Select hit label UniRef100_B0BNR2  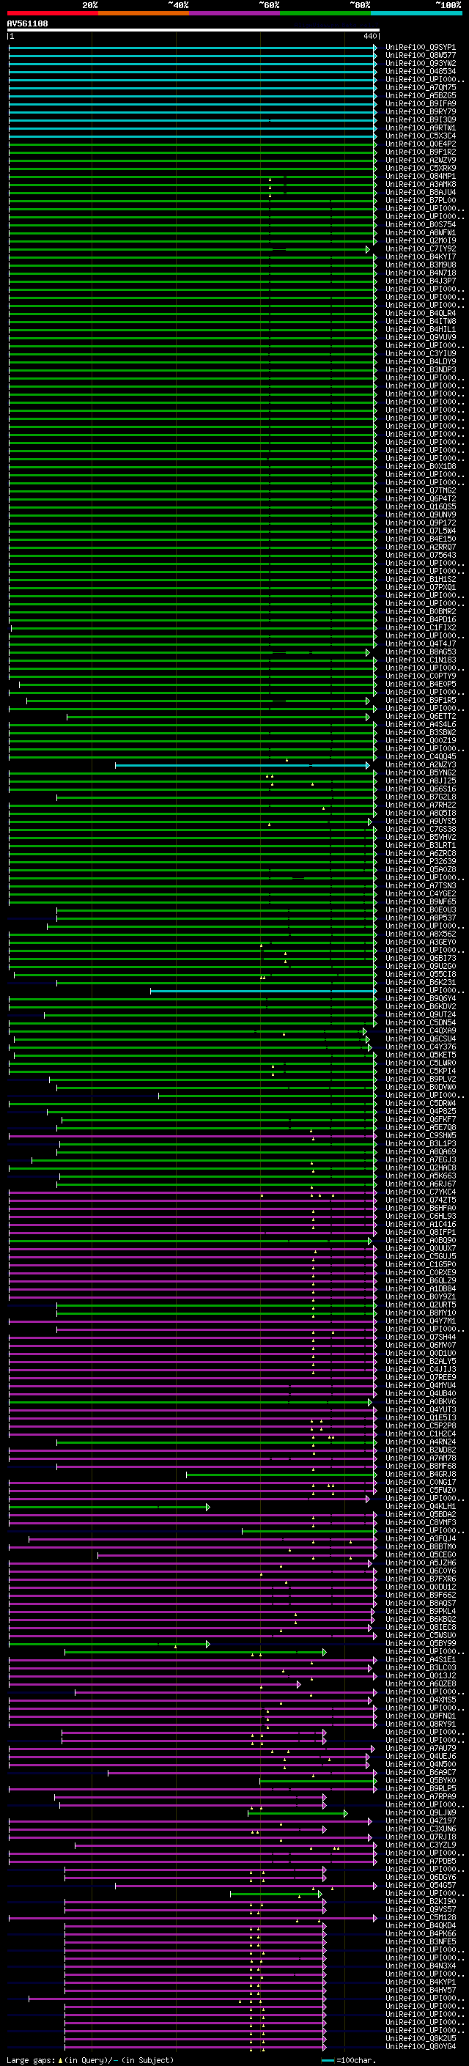[421, 611]
